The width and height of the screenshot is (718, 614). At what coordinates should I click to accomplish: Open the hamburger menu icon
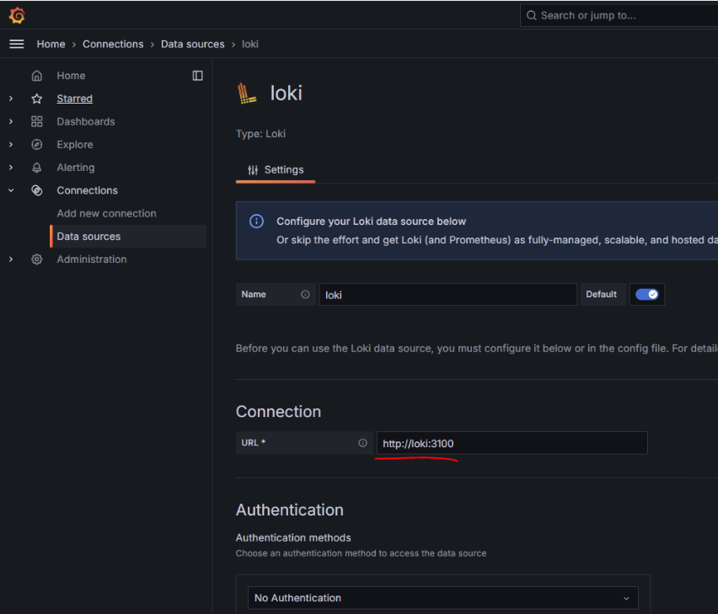(17, 44)
